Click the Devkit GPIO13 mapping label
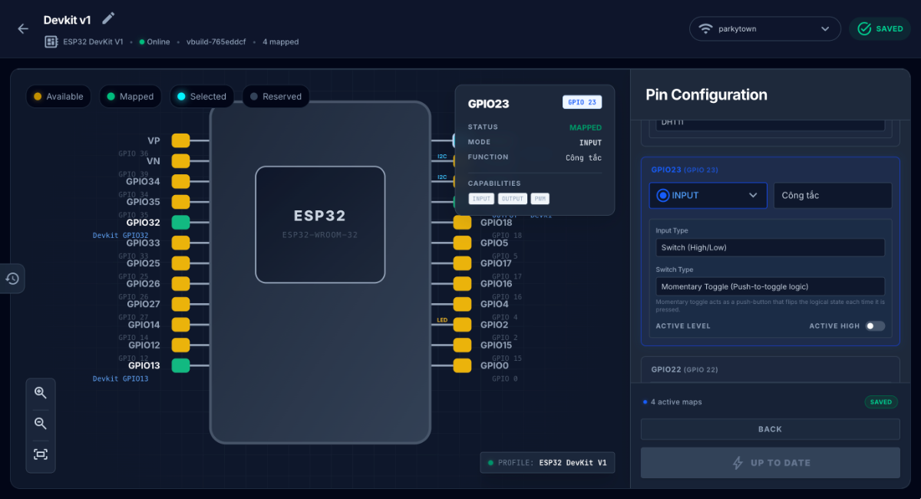Image resolution: width=921 pixels, height=499 pixels. click(x=120, y=378)
